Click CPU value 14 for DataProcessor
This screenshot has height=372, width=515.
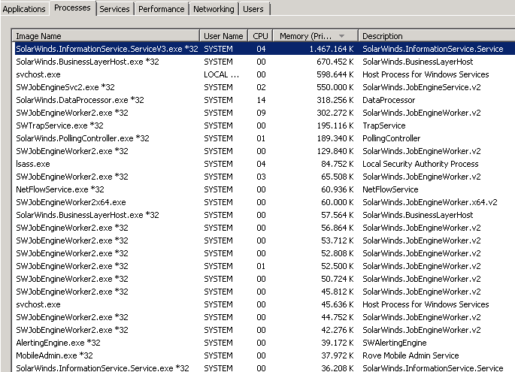(261, 100)
